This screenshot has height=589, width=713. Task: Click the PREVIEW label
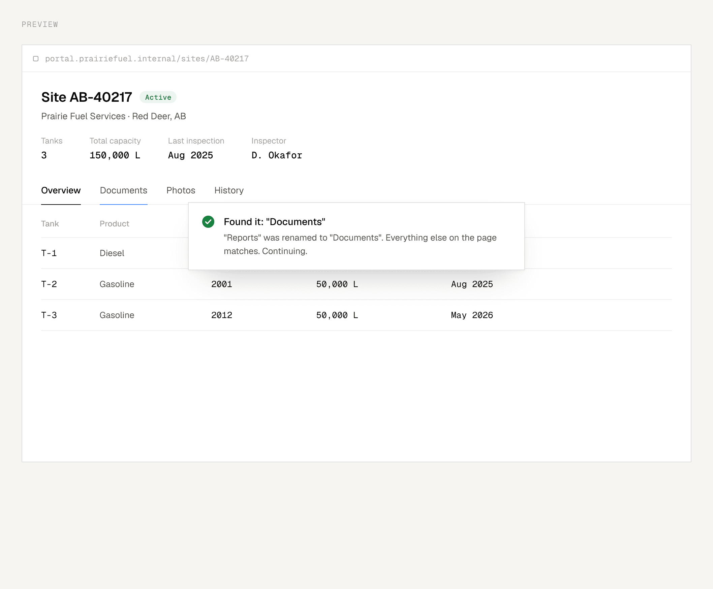(40, 24)
